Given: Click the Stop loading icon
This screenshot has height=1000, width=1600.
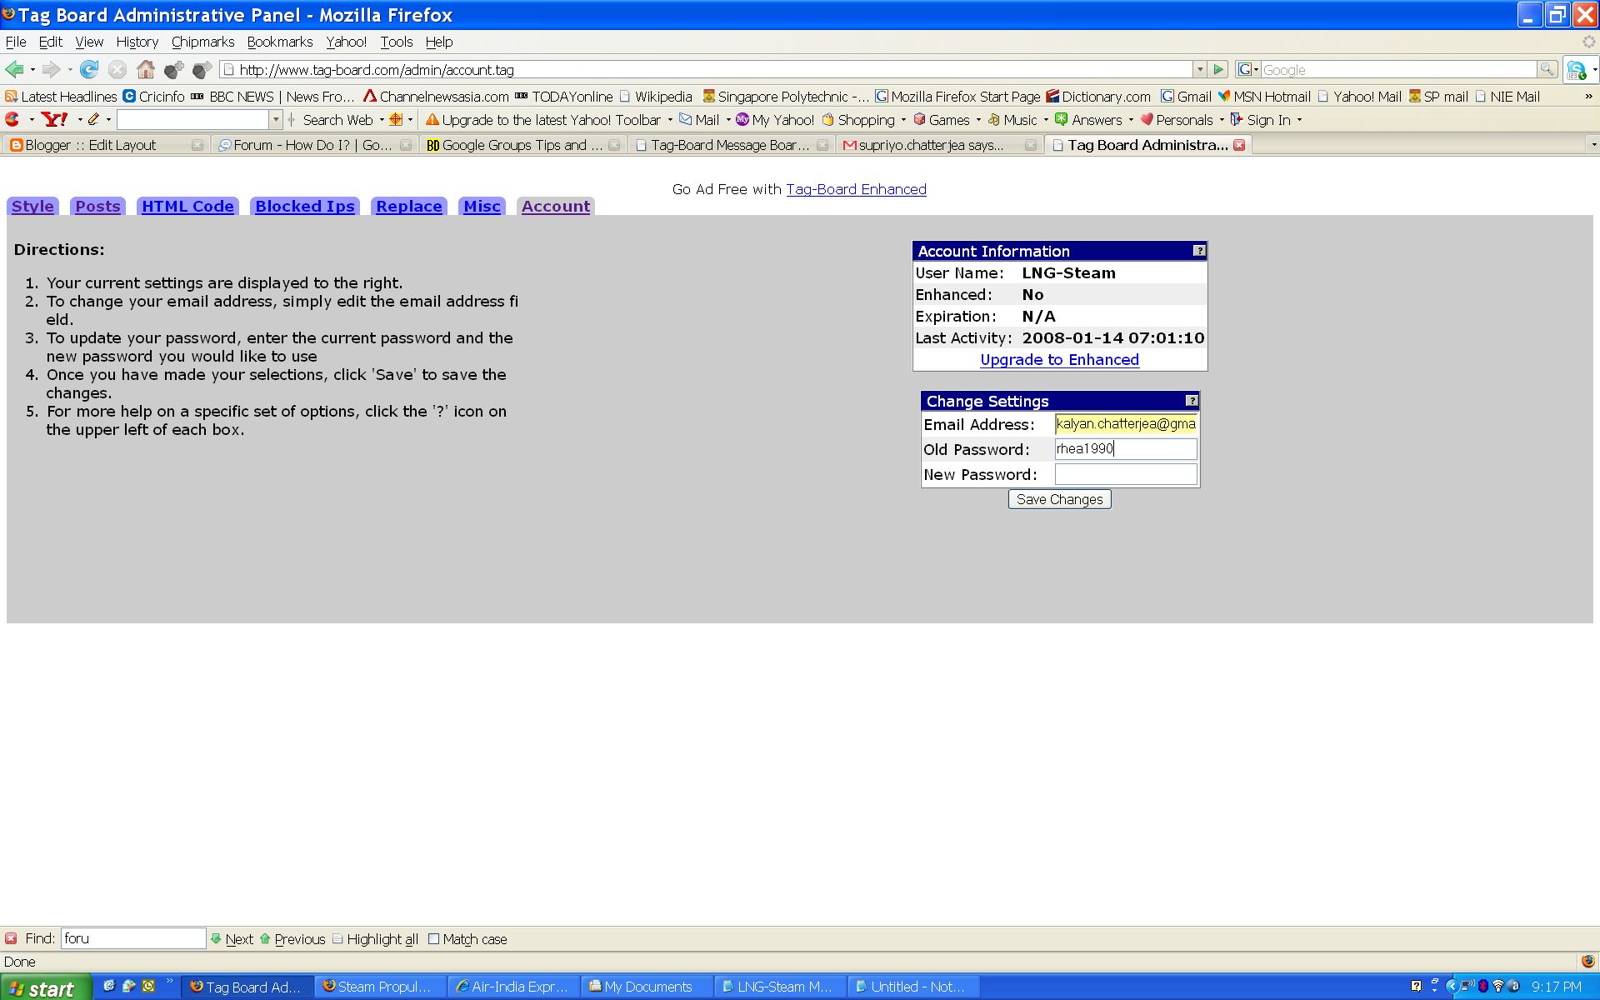Looking at the screenshot, I should pos(117,70).
